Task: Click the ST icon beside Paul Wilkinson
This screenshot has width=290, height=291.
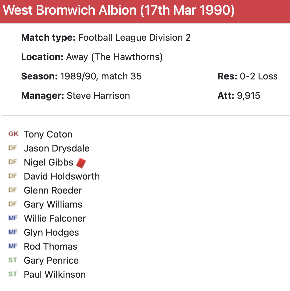Action: [x=13, y=274]
